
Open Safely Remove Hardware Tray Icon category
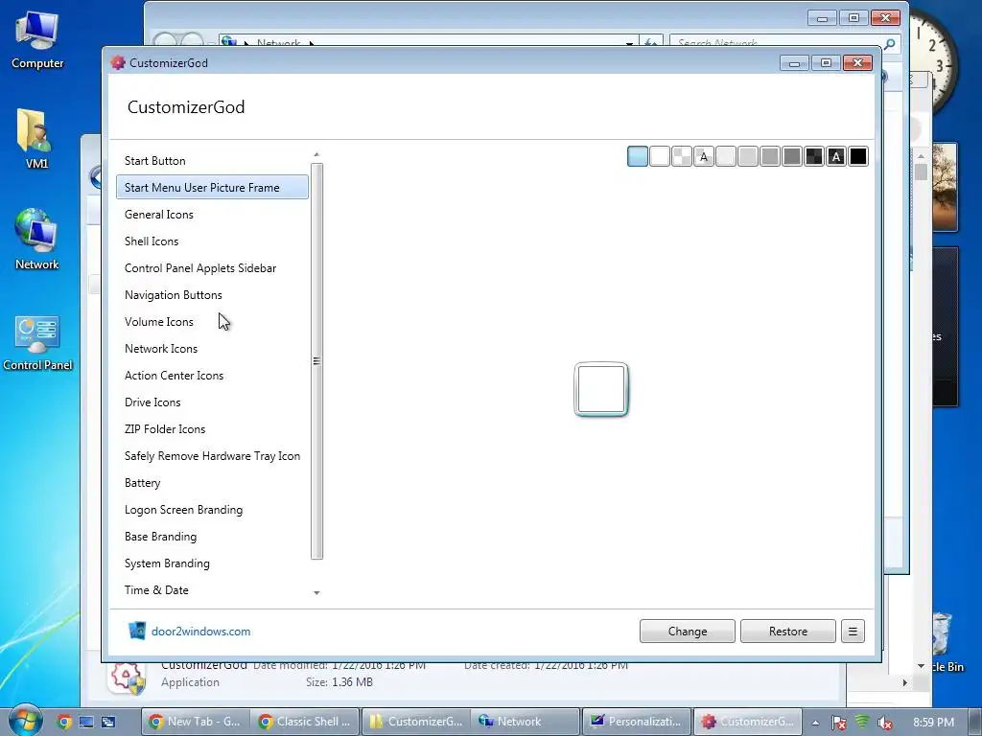click(212, 456)
